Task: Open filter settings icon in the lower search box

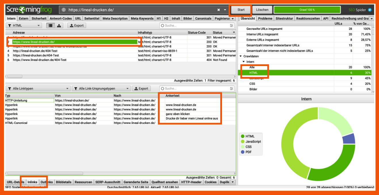Action: coord(232,88)
